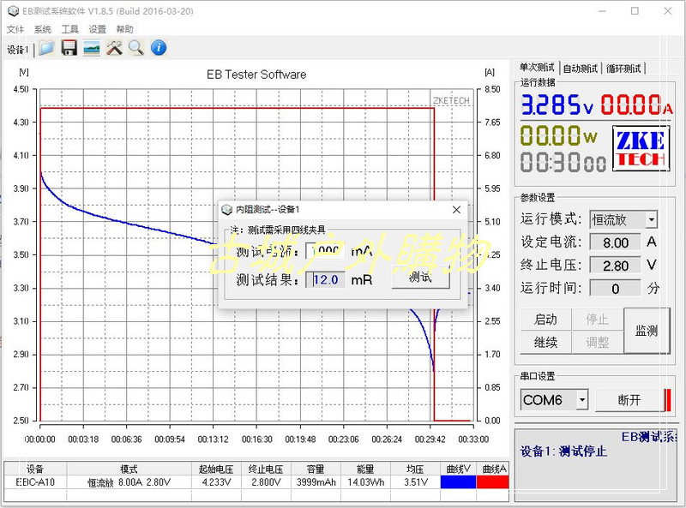686x508 pixels.
Task: Click the 停止 stop button
Action: (597, 320)
